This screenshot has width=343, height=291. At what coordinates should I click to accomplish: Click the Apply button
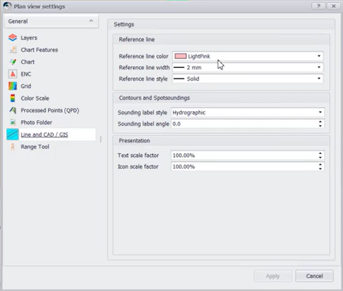(x=273, y=276)
